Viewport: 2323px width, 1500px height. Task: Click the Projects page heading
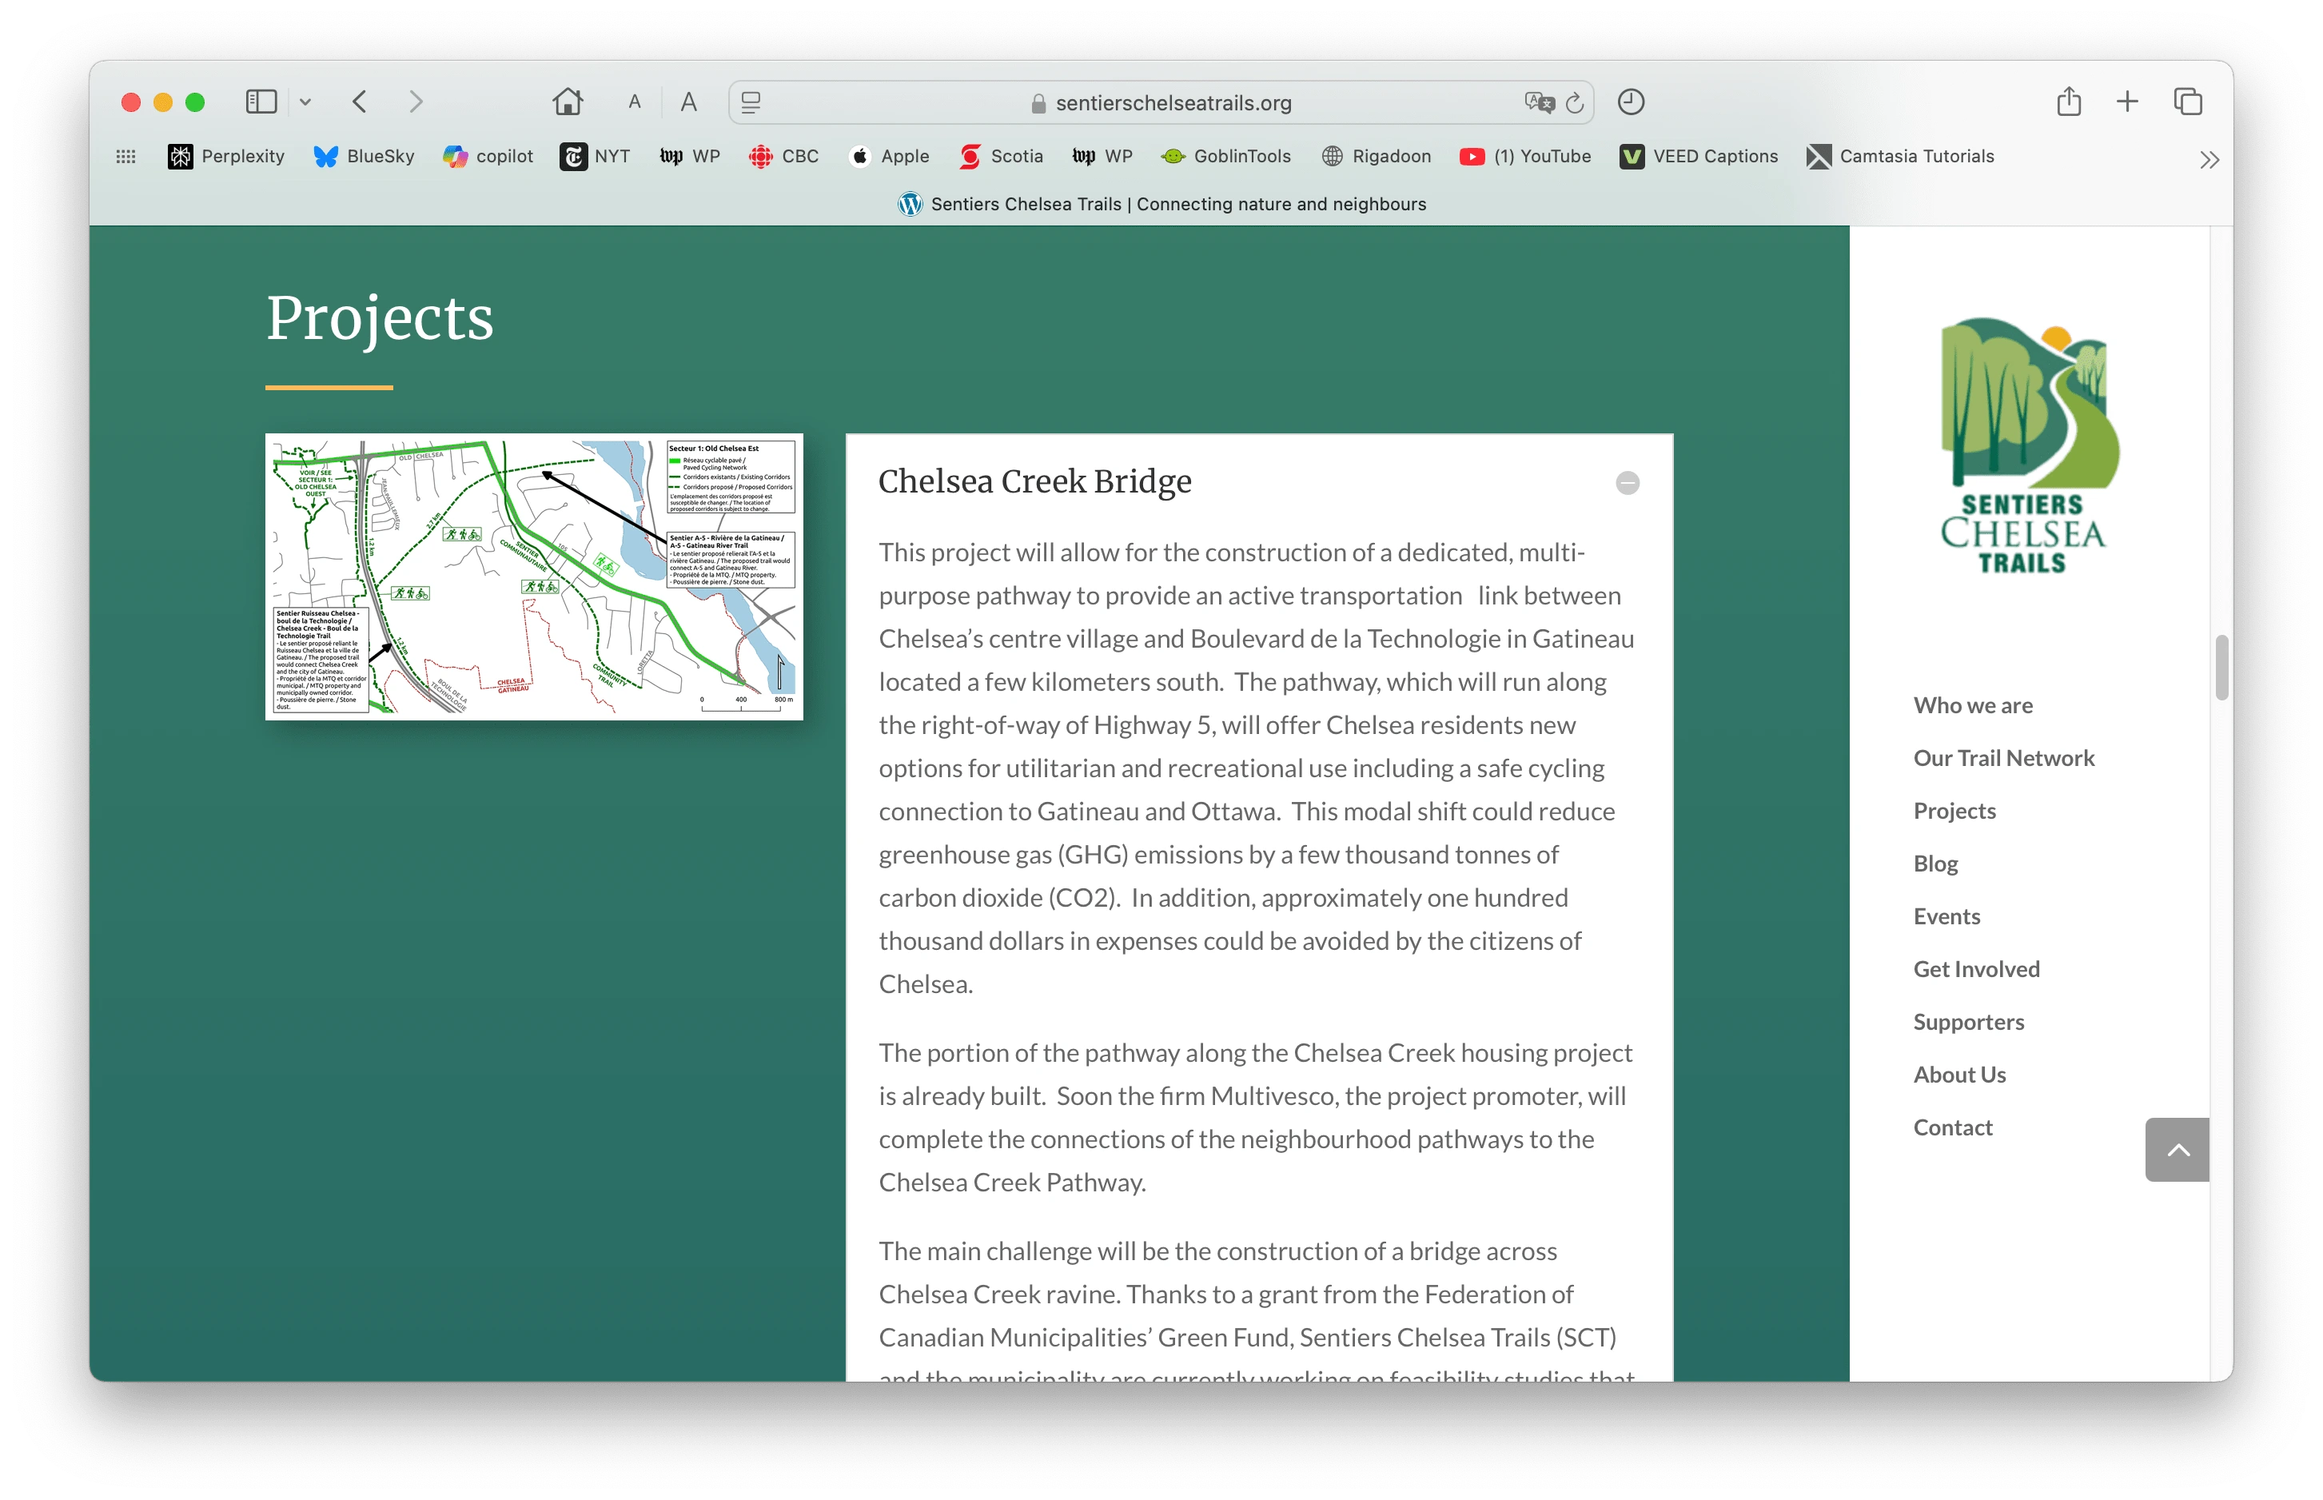[x=380, y=318]
